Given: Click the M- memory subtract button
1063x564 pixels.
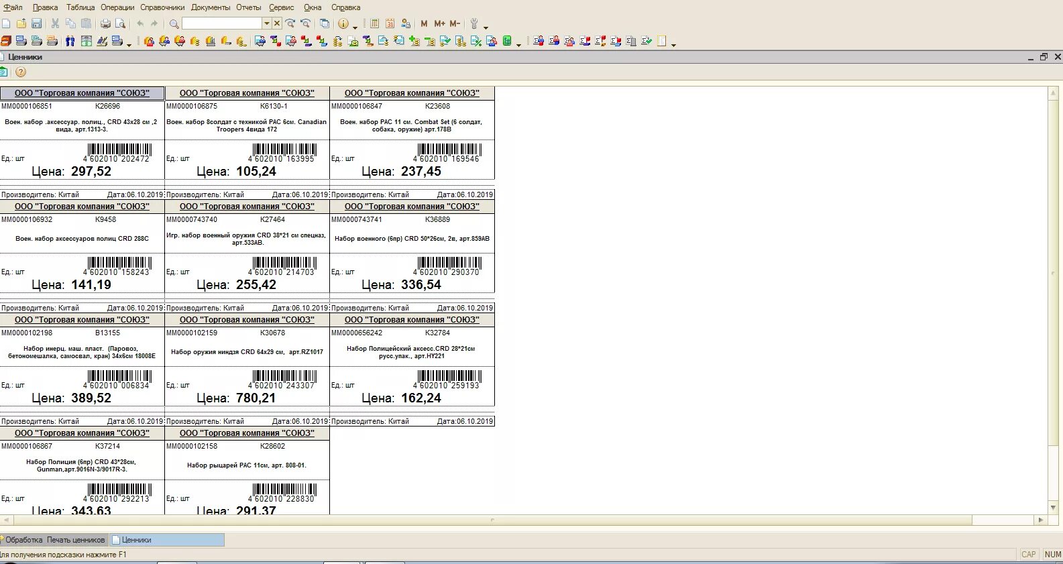Looking at the screenshot, I should tap(455, 23).
